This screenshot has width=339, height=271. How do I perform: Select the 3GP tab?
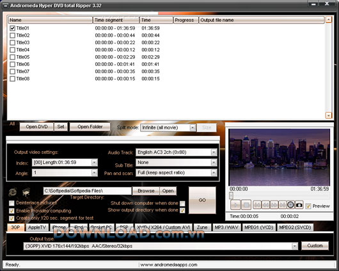(15, 227)
